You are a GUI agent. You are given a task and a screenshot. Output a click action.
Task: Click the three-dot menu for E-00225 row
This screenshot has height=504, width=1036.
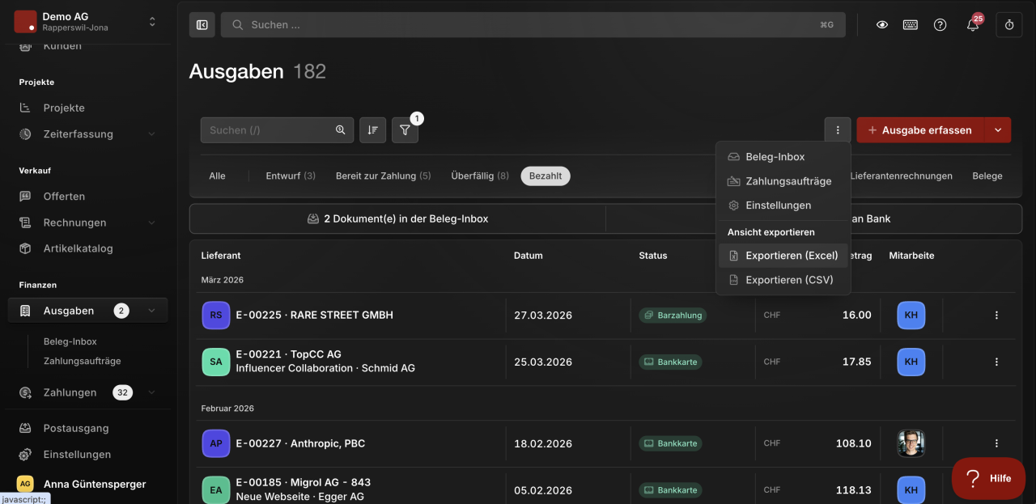pyautogui.click(x=996, y=316)
